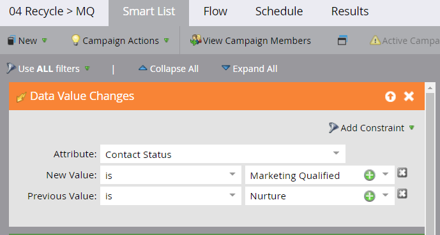
Task: Click Collapse All
Action: [x=169, y=69]
